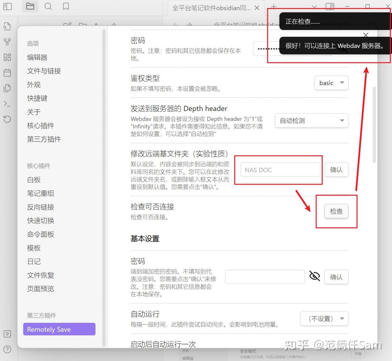Viewport: 392px width, 361px height.
Task: Open the bookmarks icon in top bar
Action: pos(66,6)
